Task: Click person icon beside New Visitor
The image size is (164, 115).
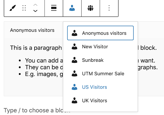Action: click(x=74, y=47)
